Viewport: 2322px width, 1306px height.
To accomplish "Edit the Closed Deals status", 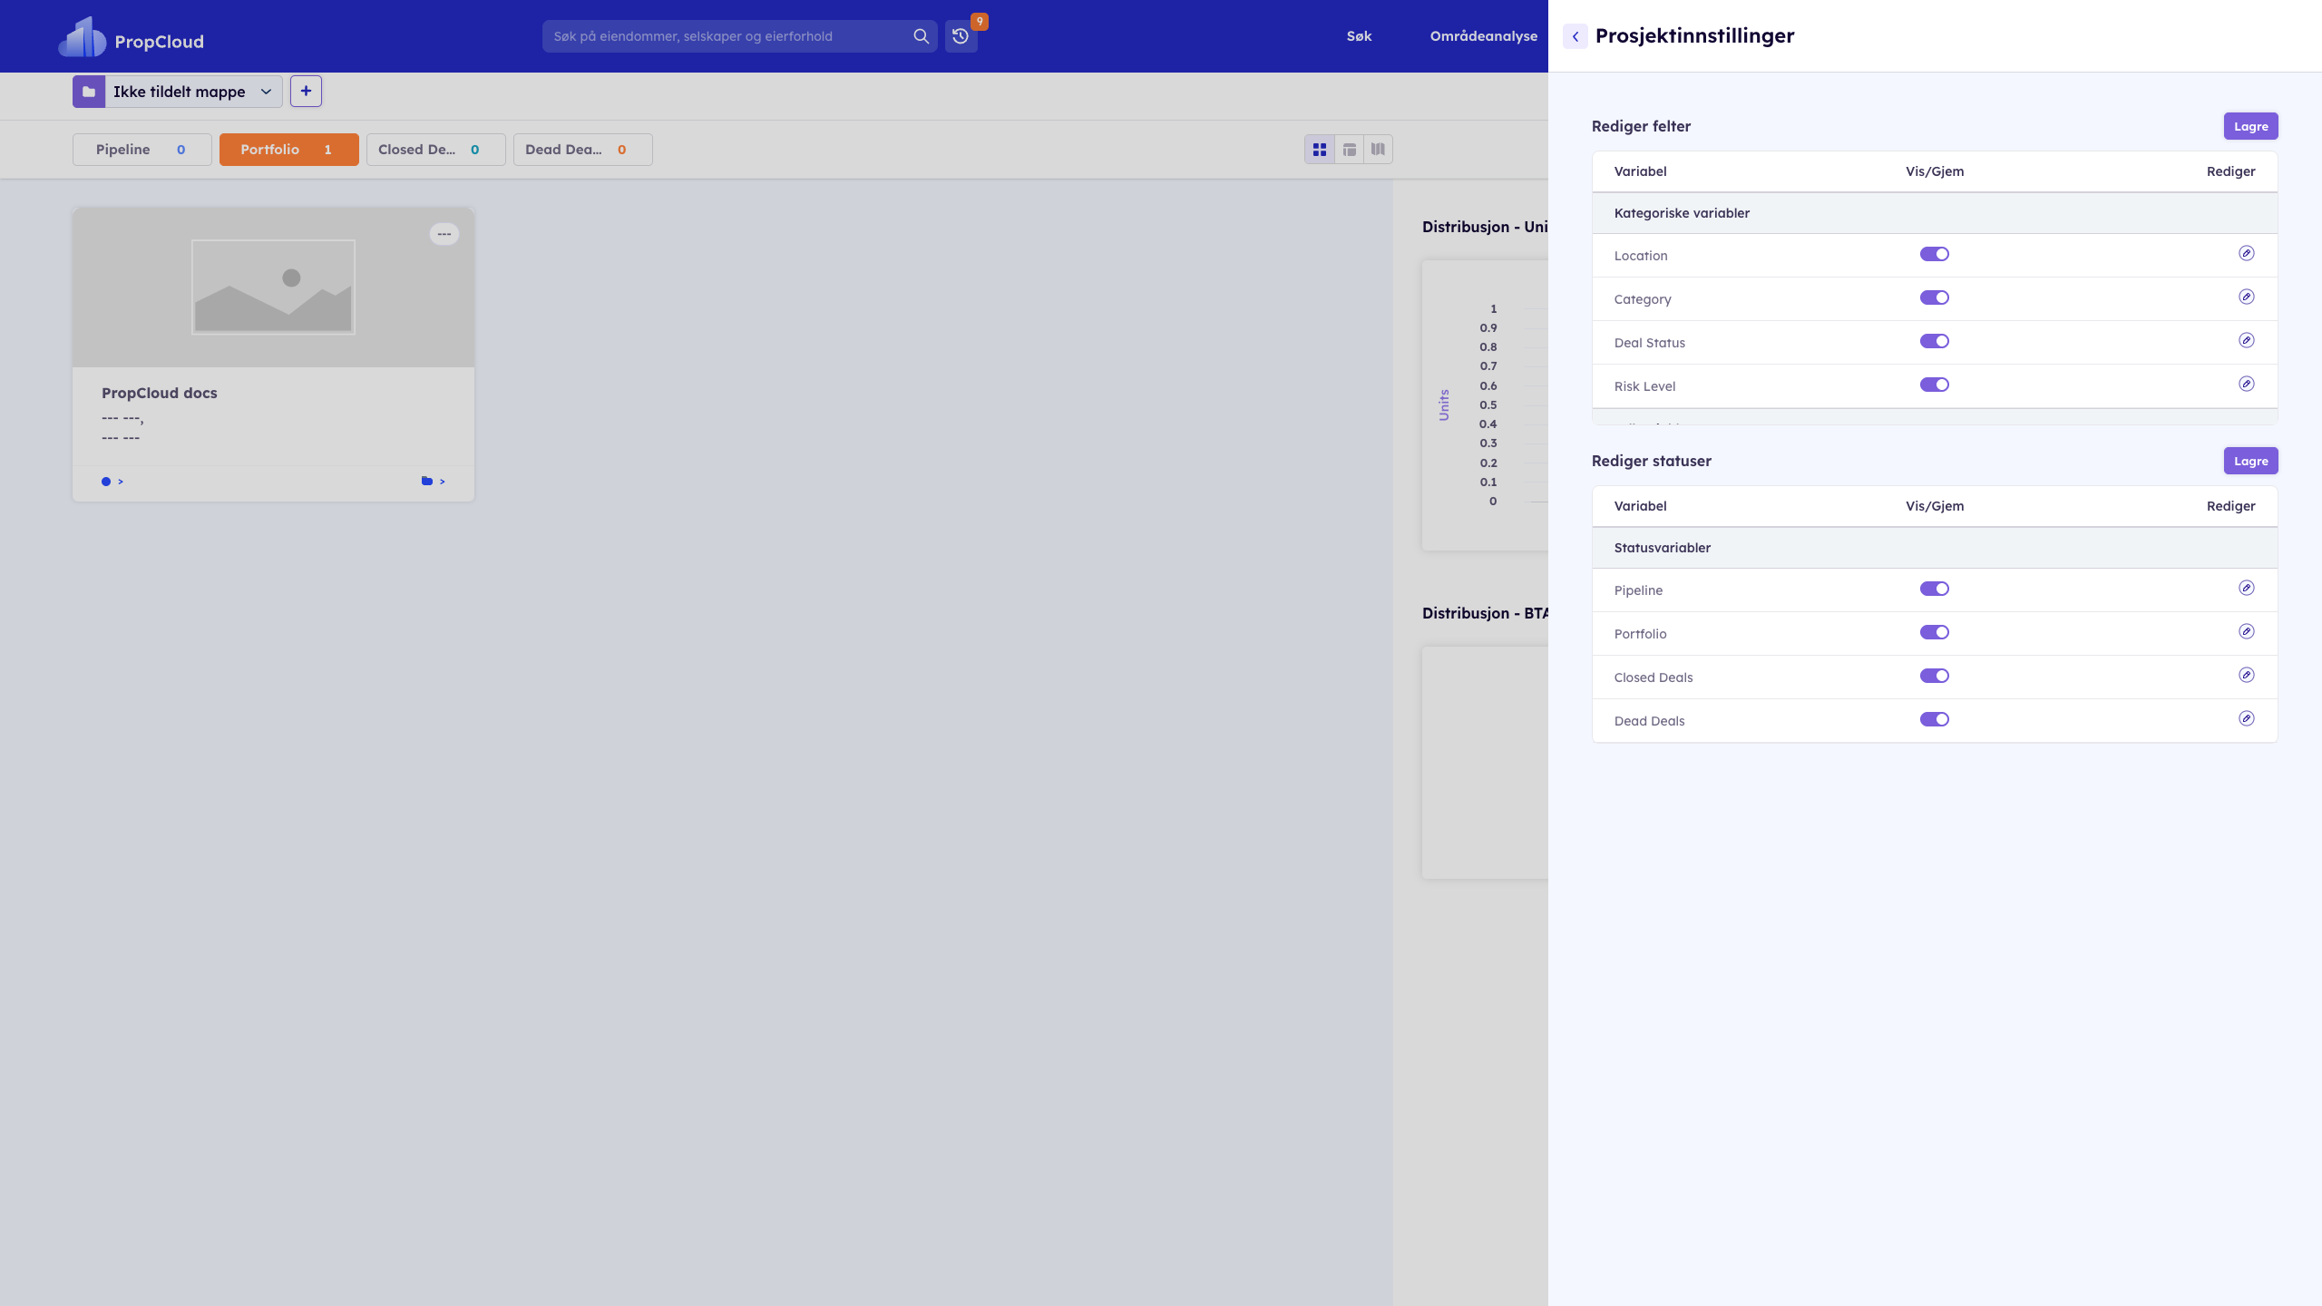I will click(x=2247, y=676).
